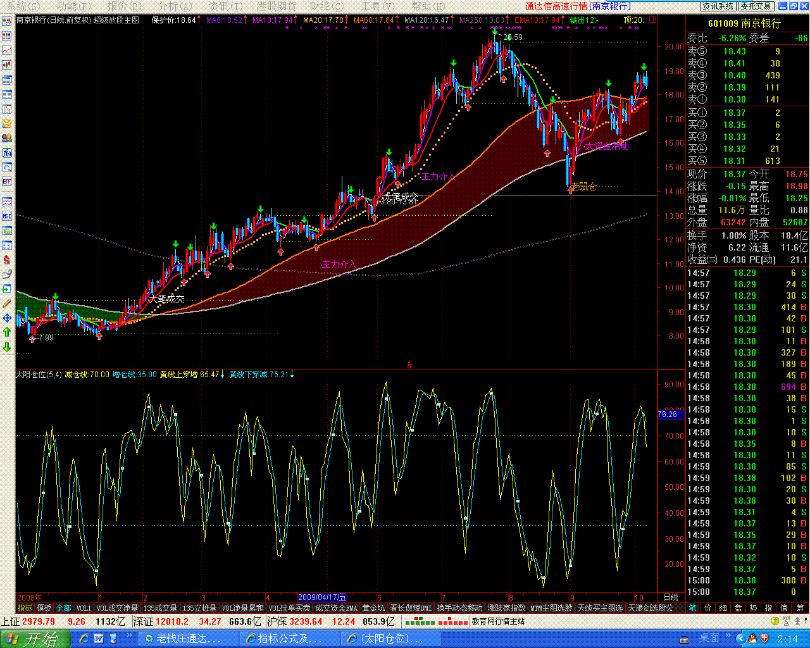Click the 2009/04/17 date marker on timeline

pos(322,597)
